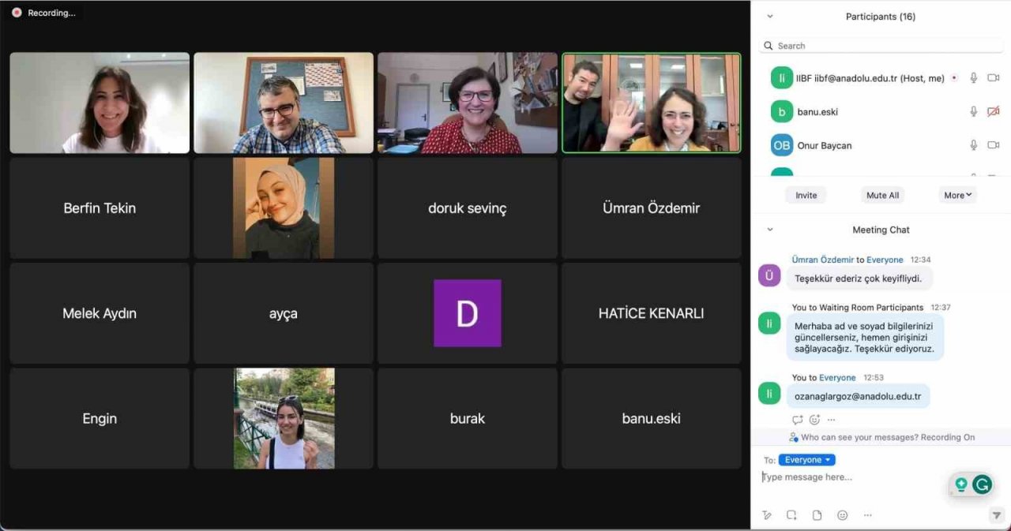Toggle microphone for banu.eski participant
Viewport: 1011px width, 531px height.
(974, 112)
